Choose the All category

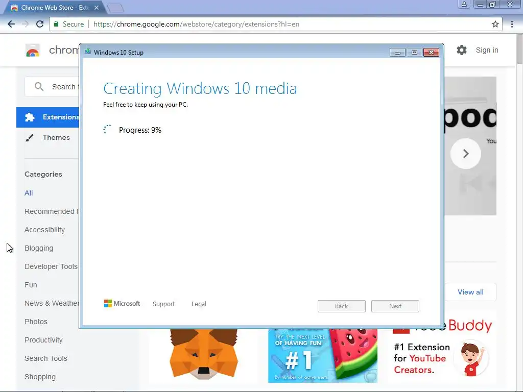[x=29, y=193]
